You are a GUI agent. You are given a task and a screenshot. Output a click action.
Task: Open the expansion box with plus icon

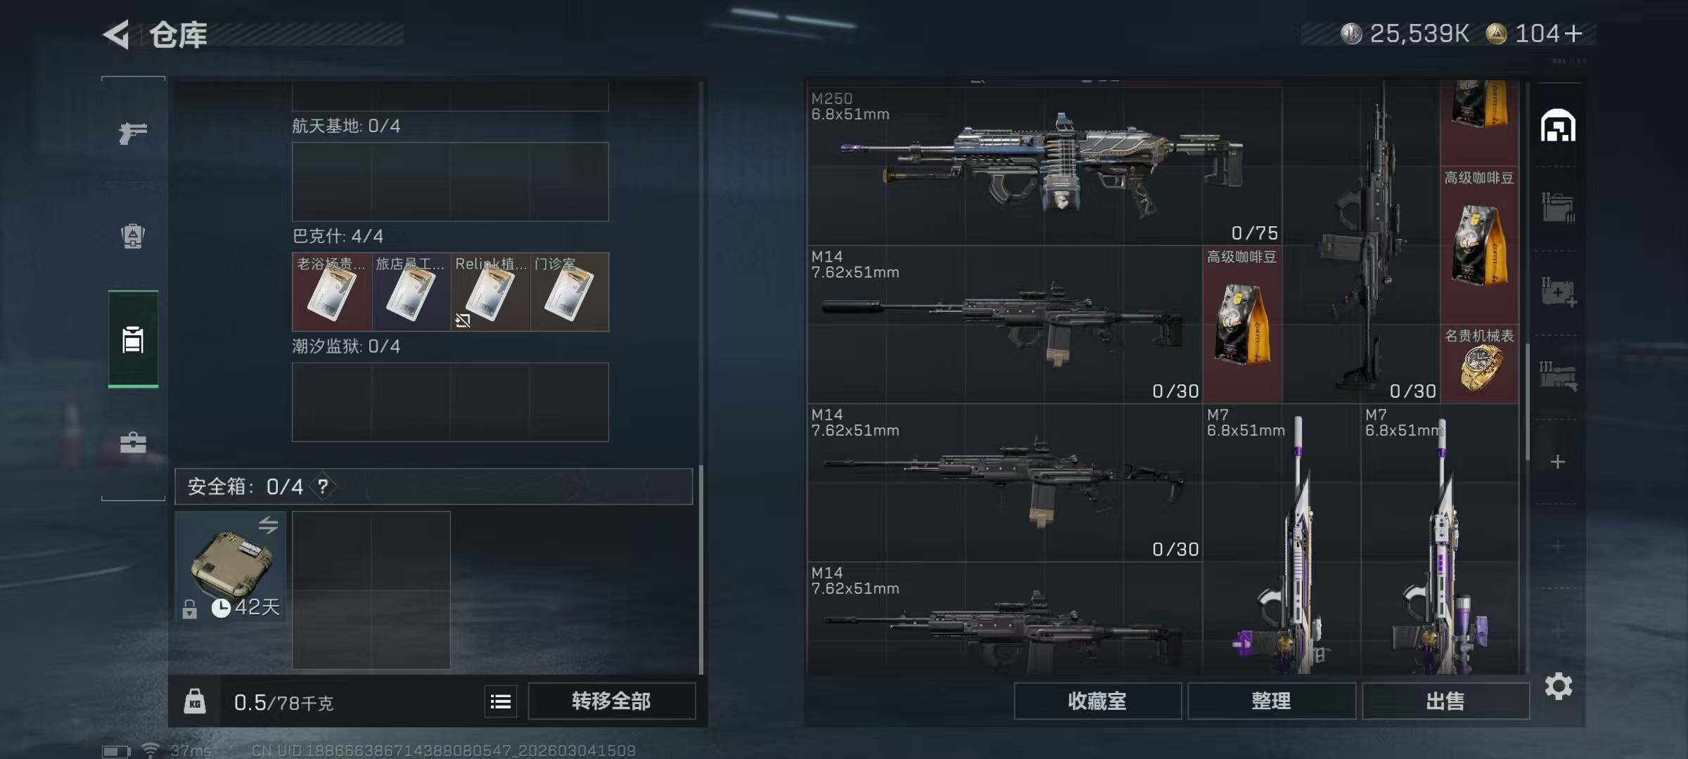pos(1559,292)
